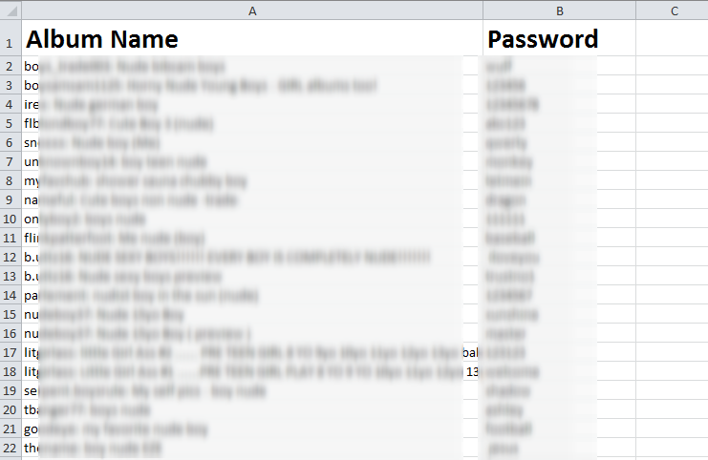Select row 5 header

pos(11,123)
